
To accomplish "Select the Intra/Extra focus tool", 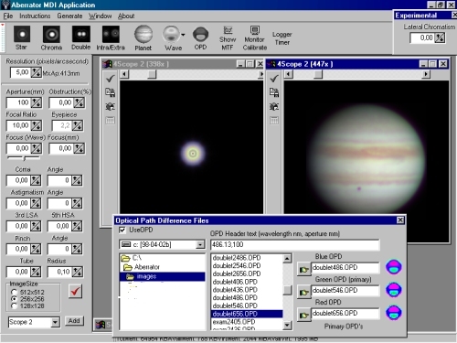I will [111, 38].
